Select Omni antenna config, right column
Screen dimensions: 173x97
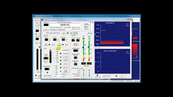coord(89,72)
